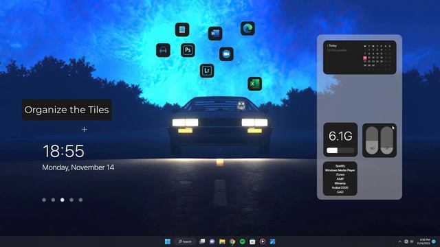Launch Microsoft Word from desktop icons
The image size is (440, 247).
tap(215, 34)
